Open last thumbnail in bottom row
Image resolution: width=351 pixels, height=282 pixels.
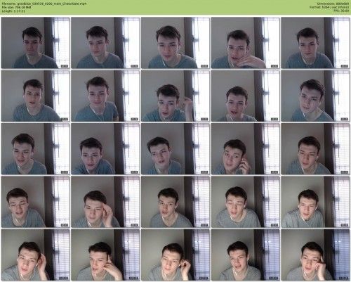[x=315, y=255]
